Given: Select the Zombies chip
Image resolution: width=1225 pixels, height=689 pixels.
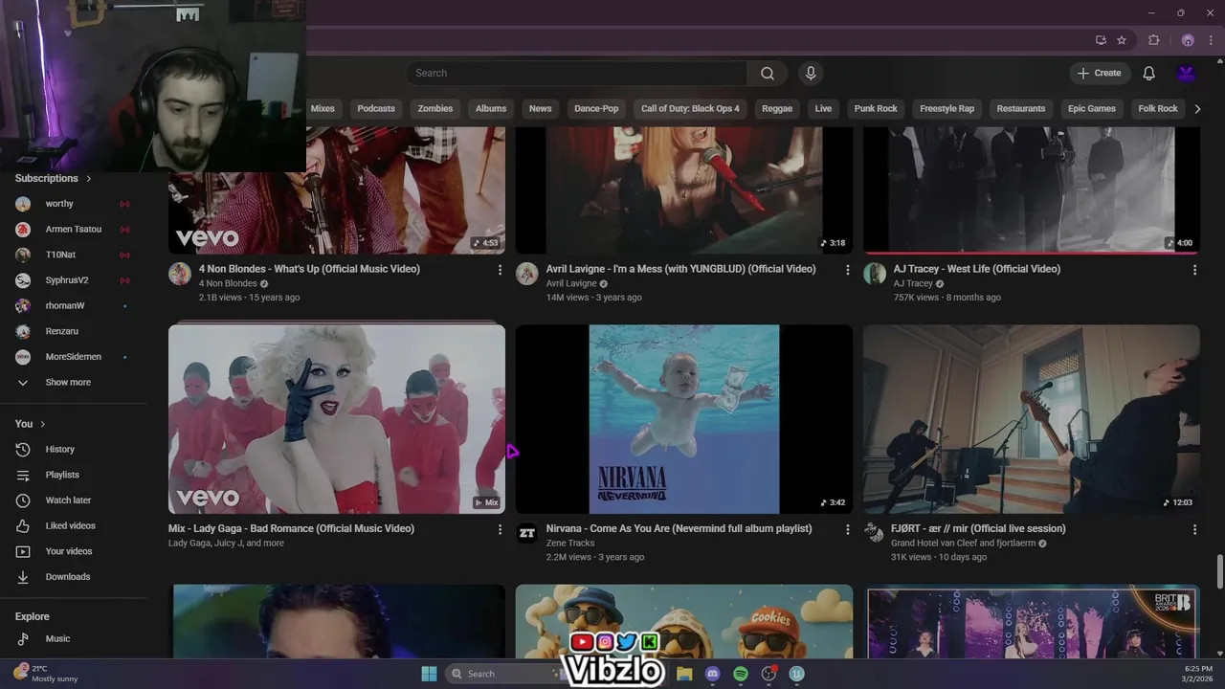Looking at the screenshot, I should pyautogui.click(x=435, y=109).
